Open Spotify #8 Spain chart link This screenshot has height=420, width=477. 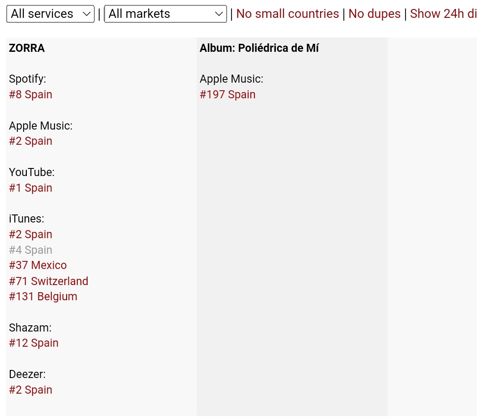(30, 95)
